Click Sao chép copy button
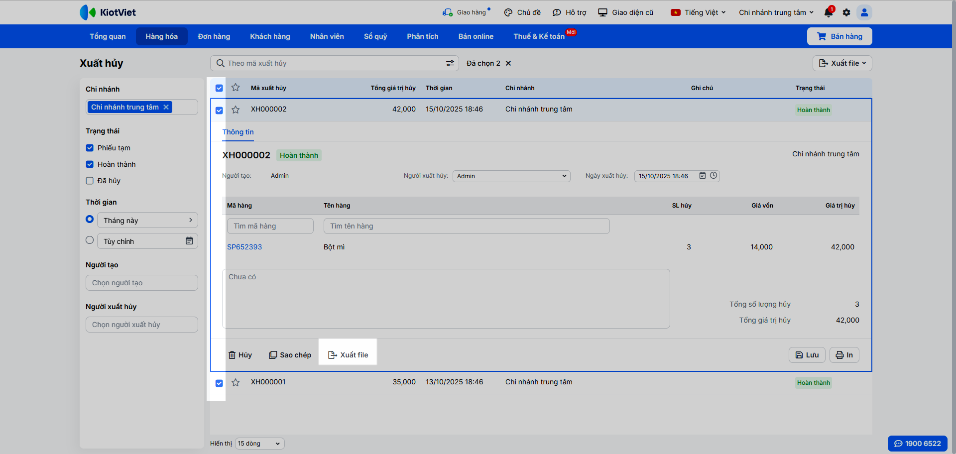 [290, 355]
